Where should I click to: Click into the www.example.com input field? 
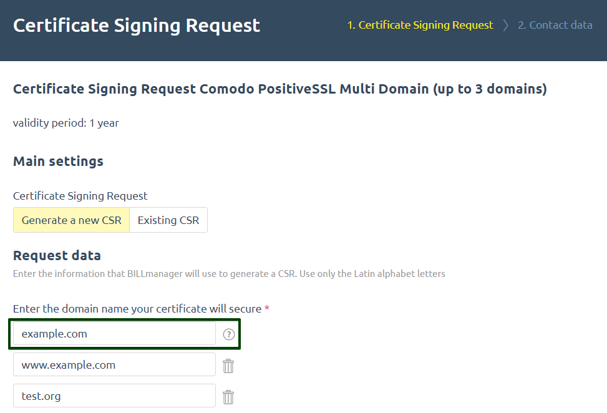coord(114,364)
